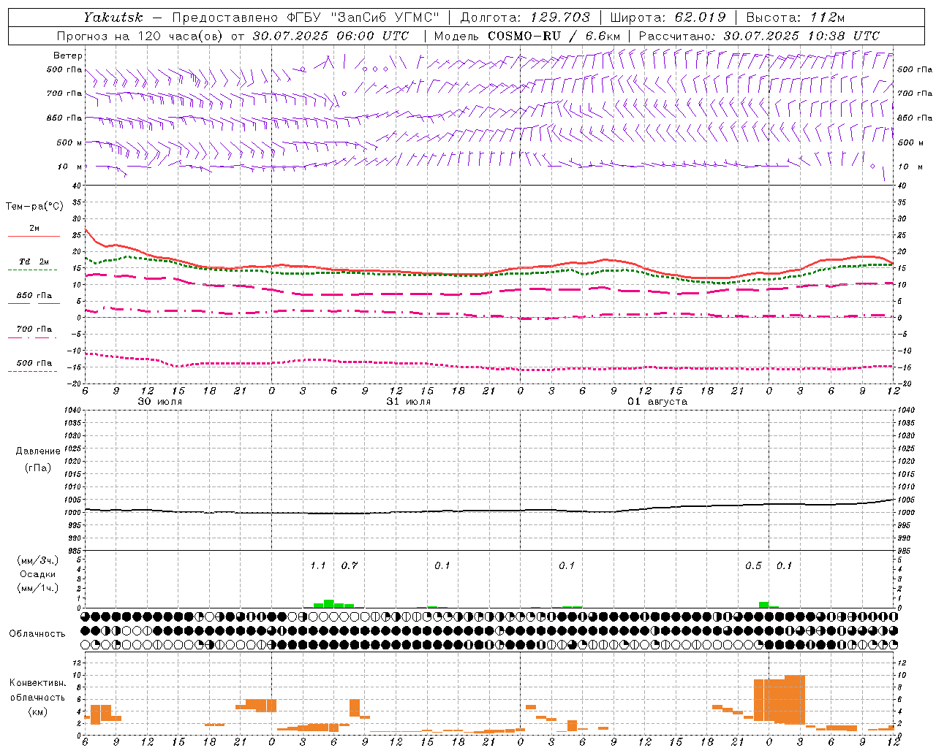Click the Осадки panel label
This screenshot has width=936, height=748.
(38, 574)
